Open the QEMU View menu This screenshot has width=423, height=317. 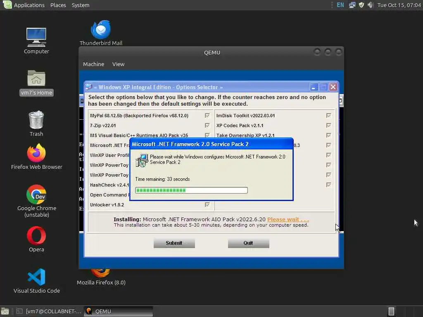[118, 64]
